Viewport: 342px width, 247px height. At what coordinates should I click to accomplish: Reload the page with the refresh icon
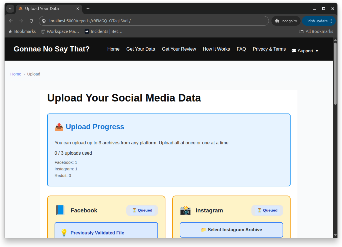click(31, 21)
